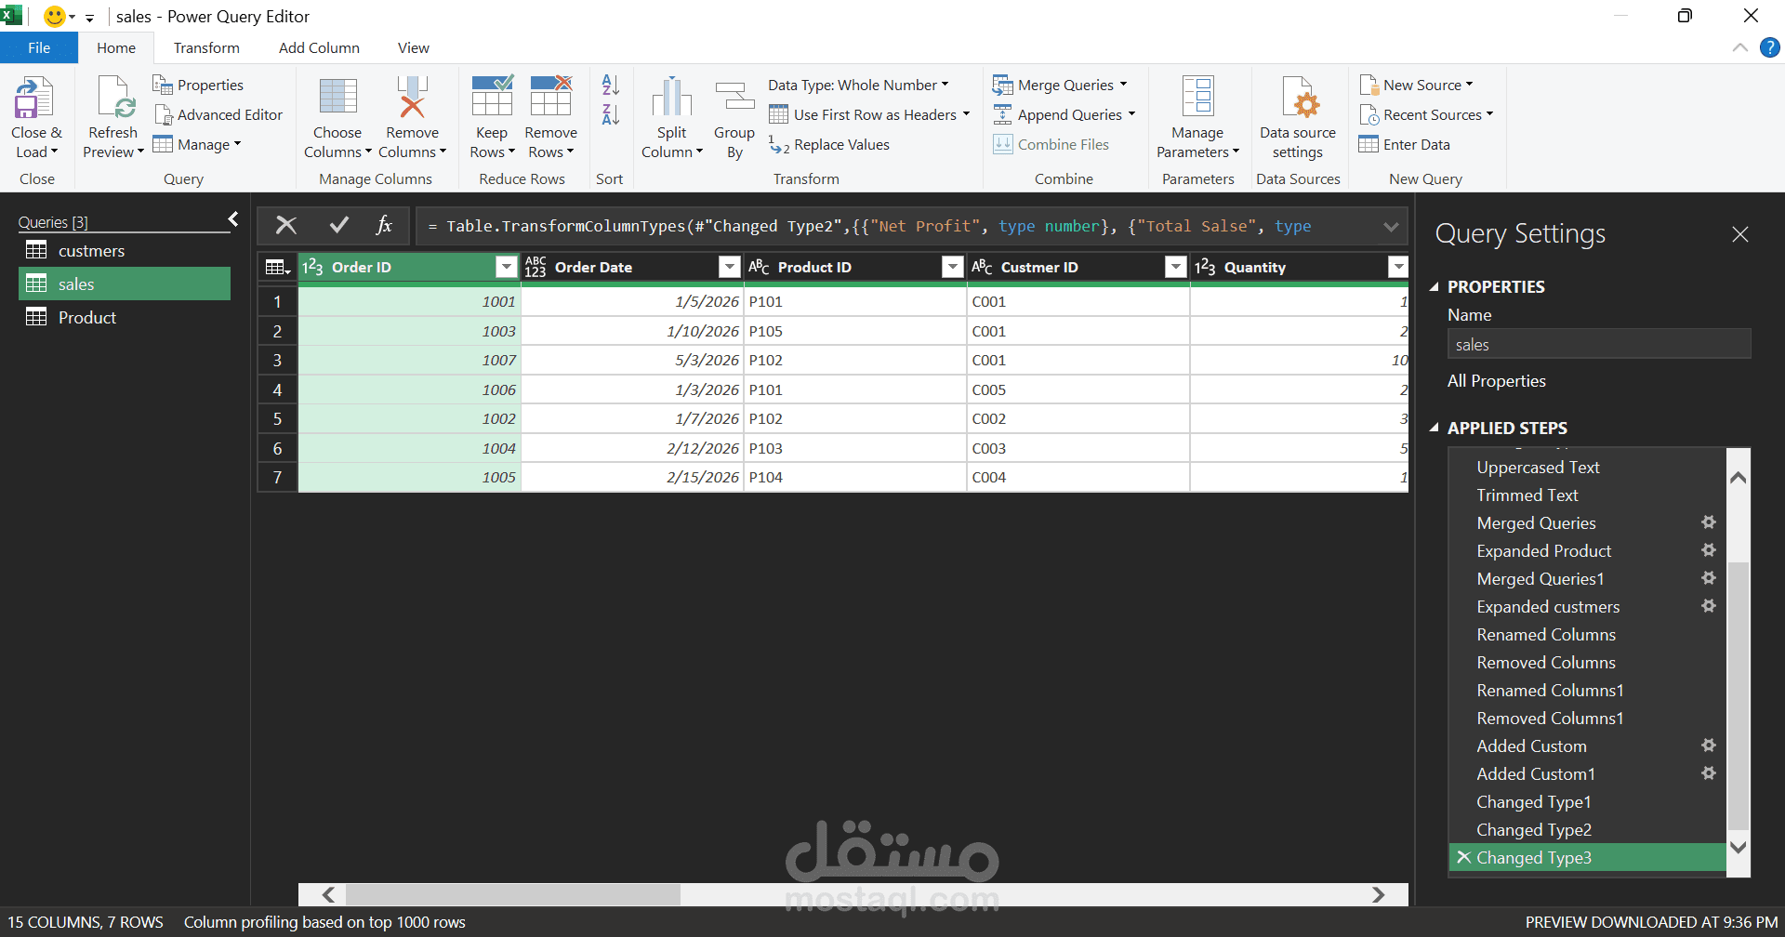The height and width of the screenshot is (937, 1785).
Task: Open the Data Type: Whole Number dropdown
Action: click(859, 85)
